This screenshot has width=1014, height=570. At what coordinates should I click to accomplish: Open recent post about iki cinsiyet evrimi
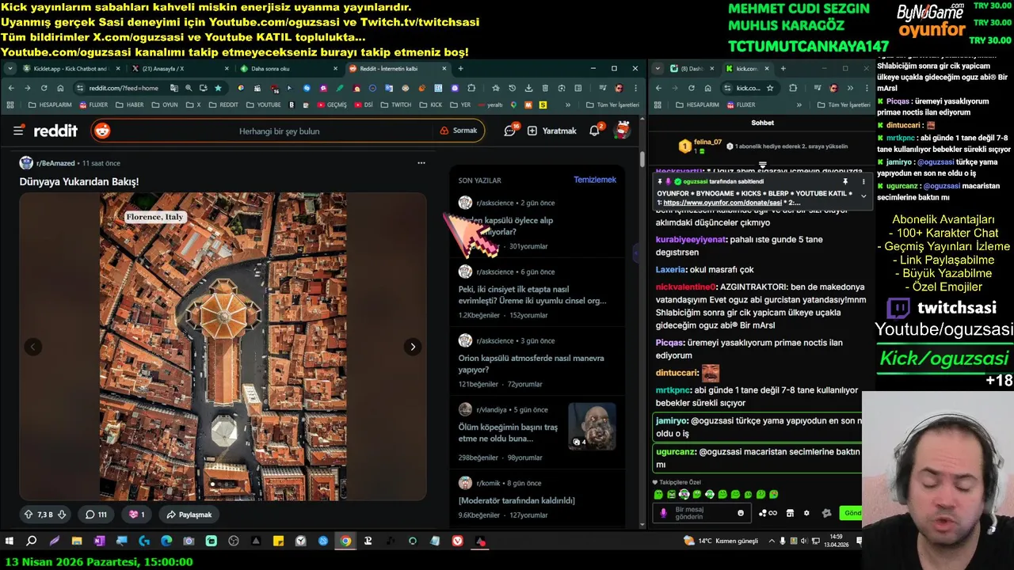[532, 294]
